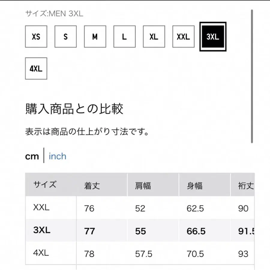Viewport: 270px width, 270px height.
Task: Select size XS
Action: [x=36, y=37]
